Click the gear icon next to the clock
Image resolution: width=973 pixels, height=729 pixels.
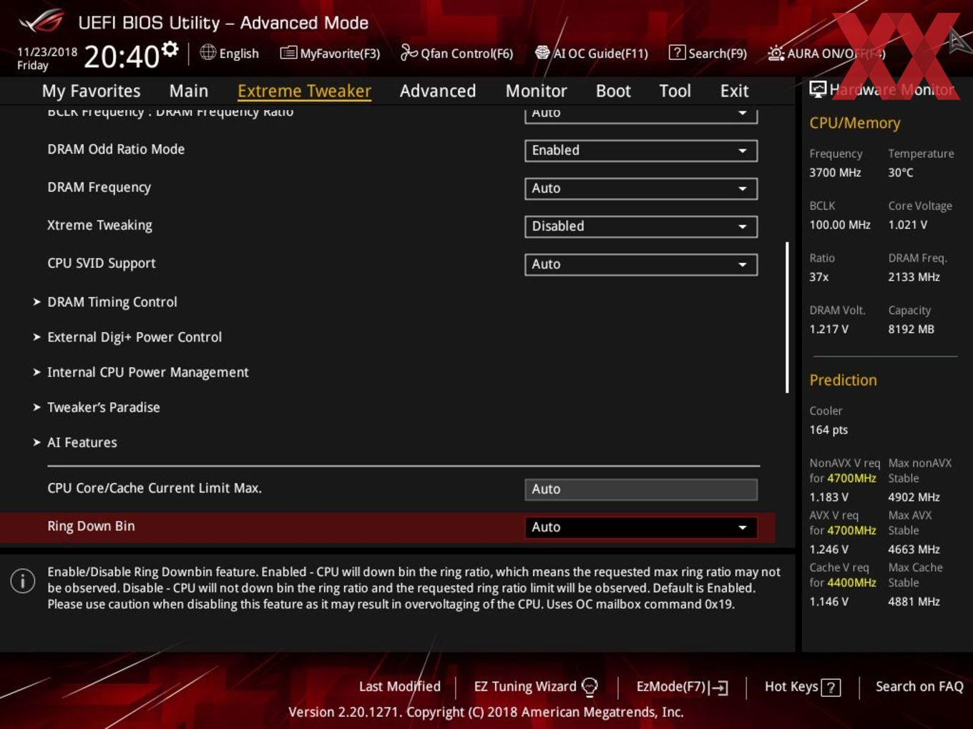[x=170, y=49]
